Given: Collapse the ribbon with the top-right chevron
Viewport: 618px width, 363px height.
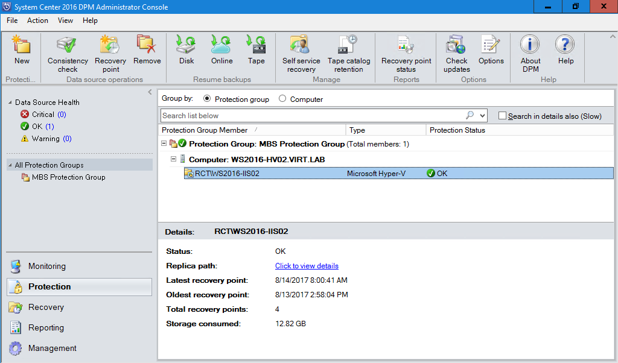Looking at the screenshot, I should [613, 37].
